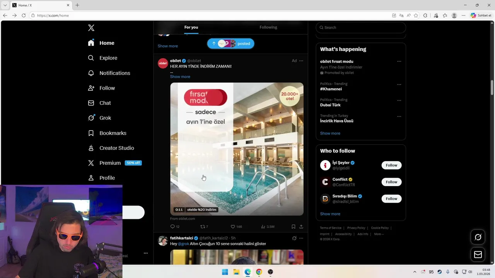Screen dimensions: 495x278
Task: Open Windows Start button
Action: click(x=225, y=272)
